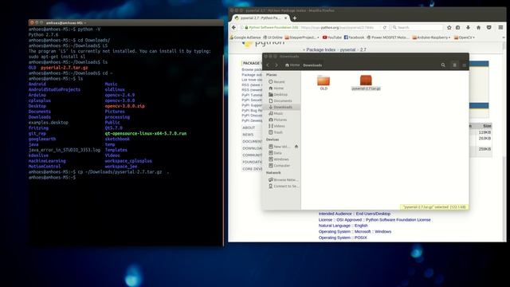510x287 pixels.
Task: Reload the page in Firefox
Action: [384, 28]
